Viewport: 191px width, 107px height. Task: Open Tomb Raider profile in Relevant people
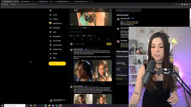tap(124, 40)
